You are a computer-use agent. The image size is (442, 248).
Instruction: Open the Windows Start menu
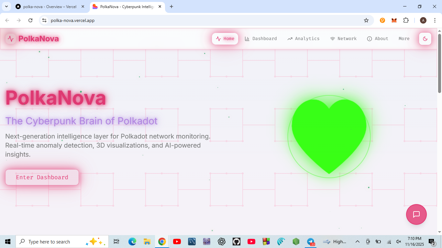coord(8,242)
